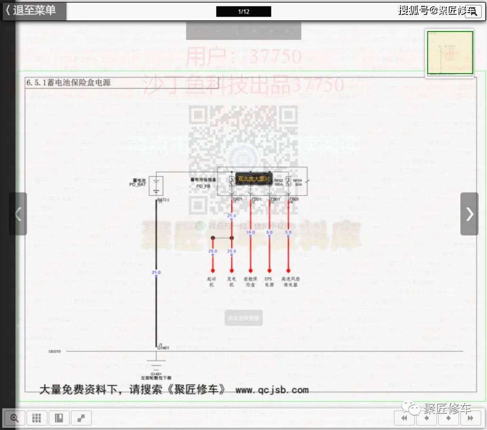Click the EPS 电源 destination label

(269, 282)
